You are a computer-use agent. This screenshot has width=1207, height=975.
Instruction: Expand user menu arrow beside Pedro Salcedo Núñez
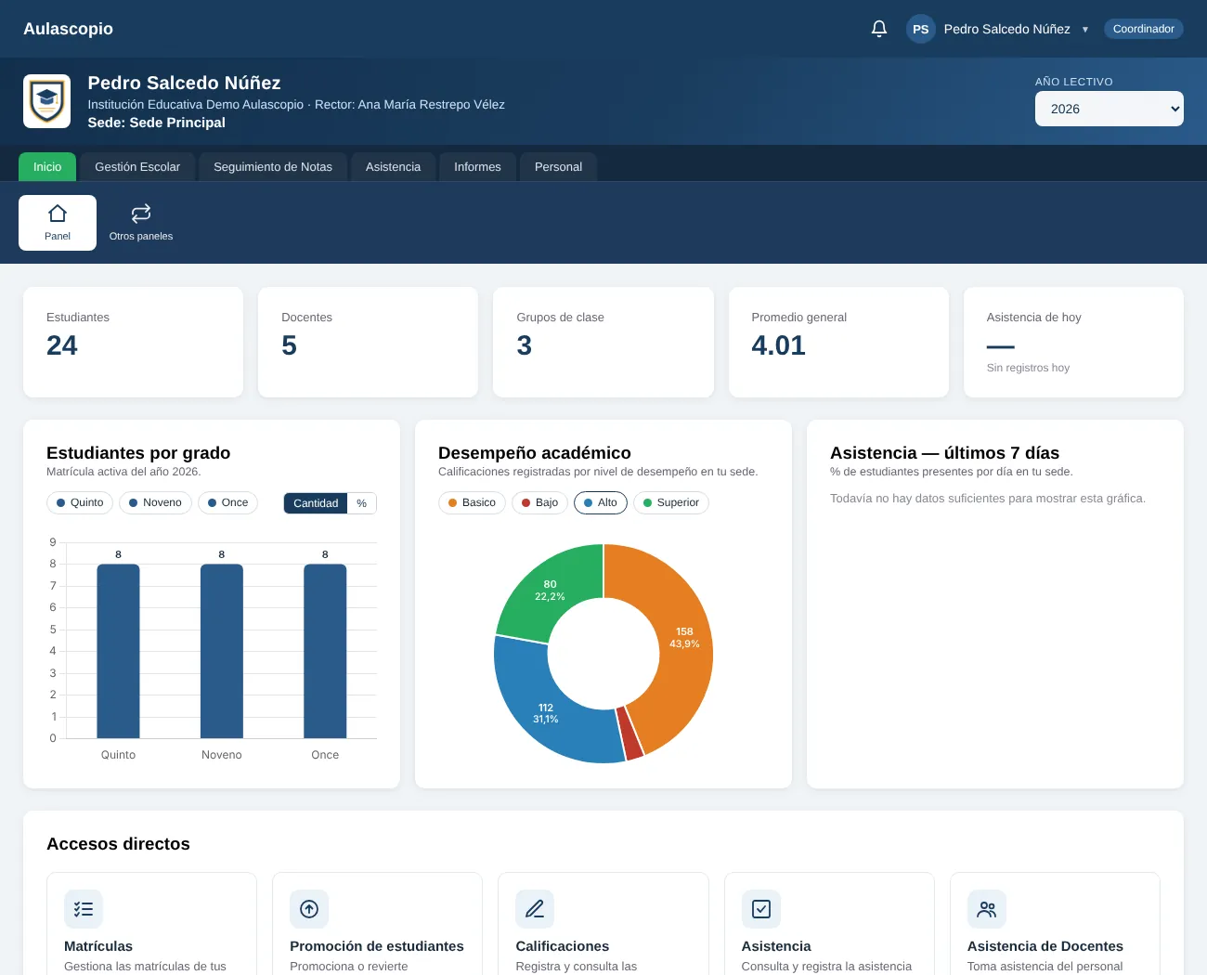[x=1084, y=30]
